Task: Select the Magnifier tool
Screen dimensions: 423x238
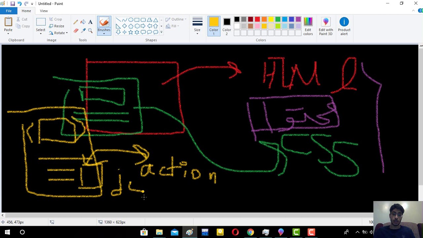Action: pos(90,31)
